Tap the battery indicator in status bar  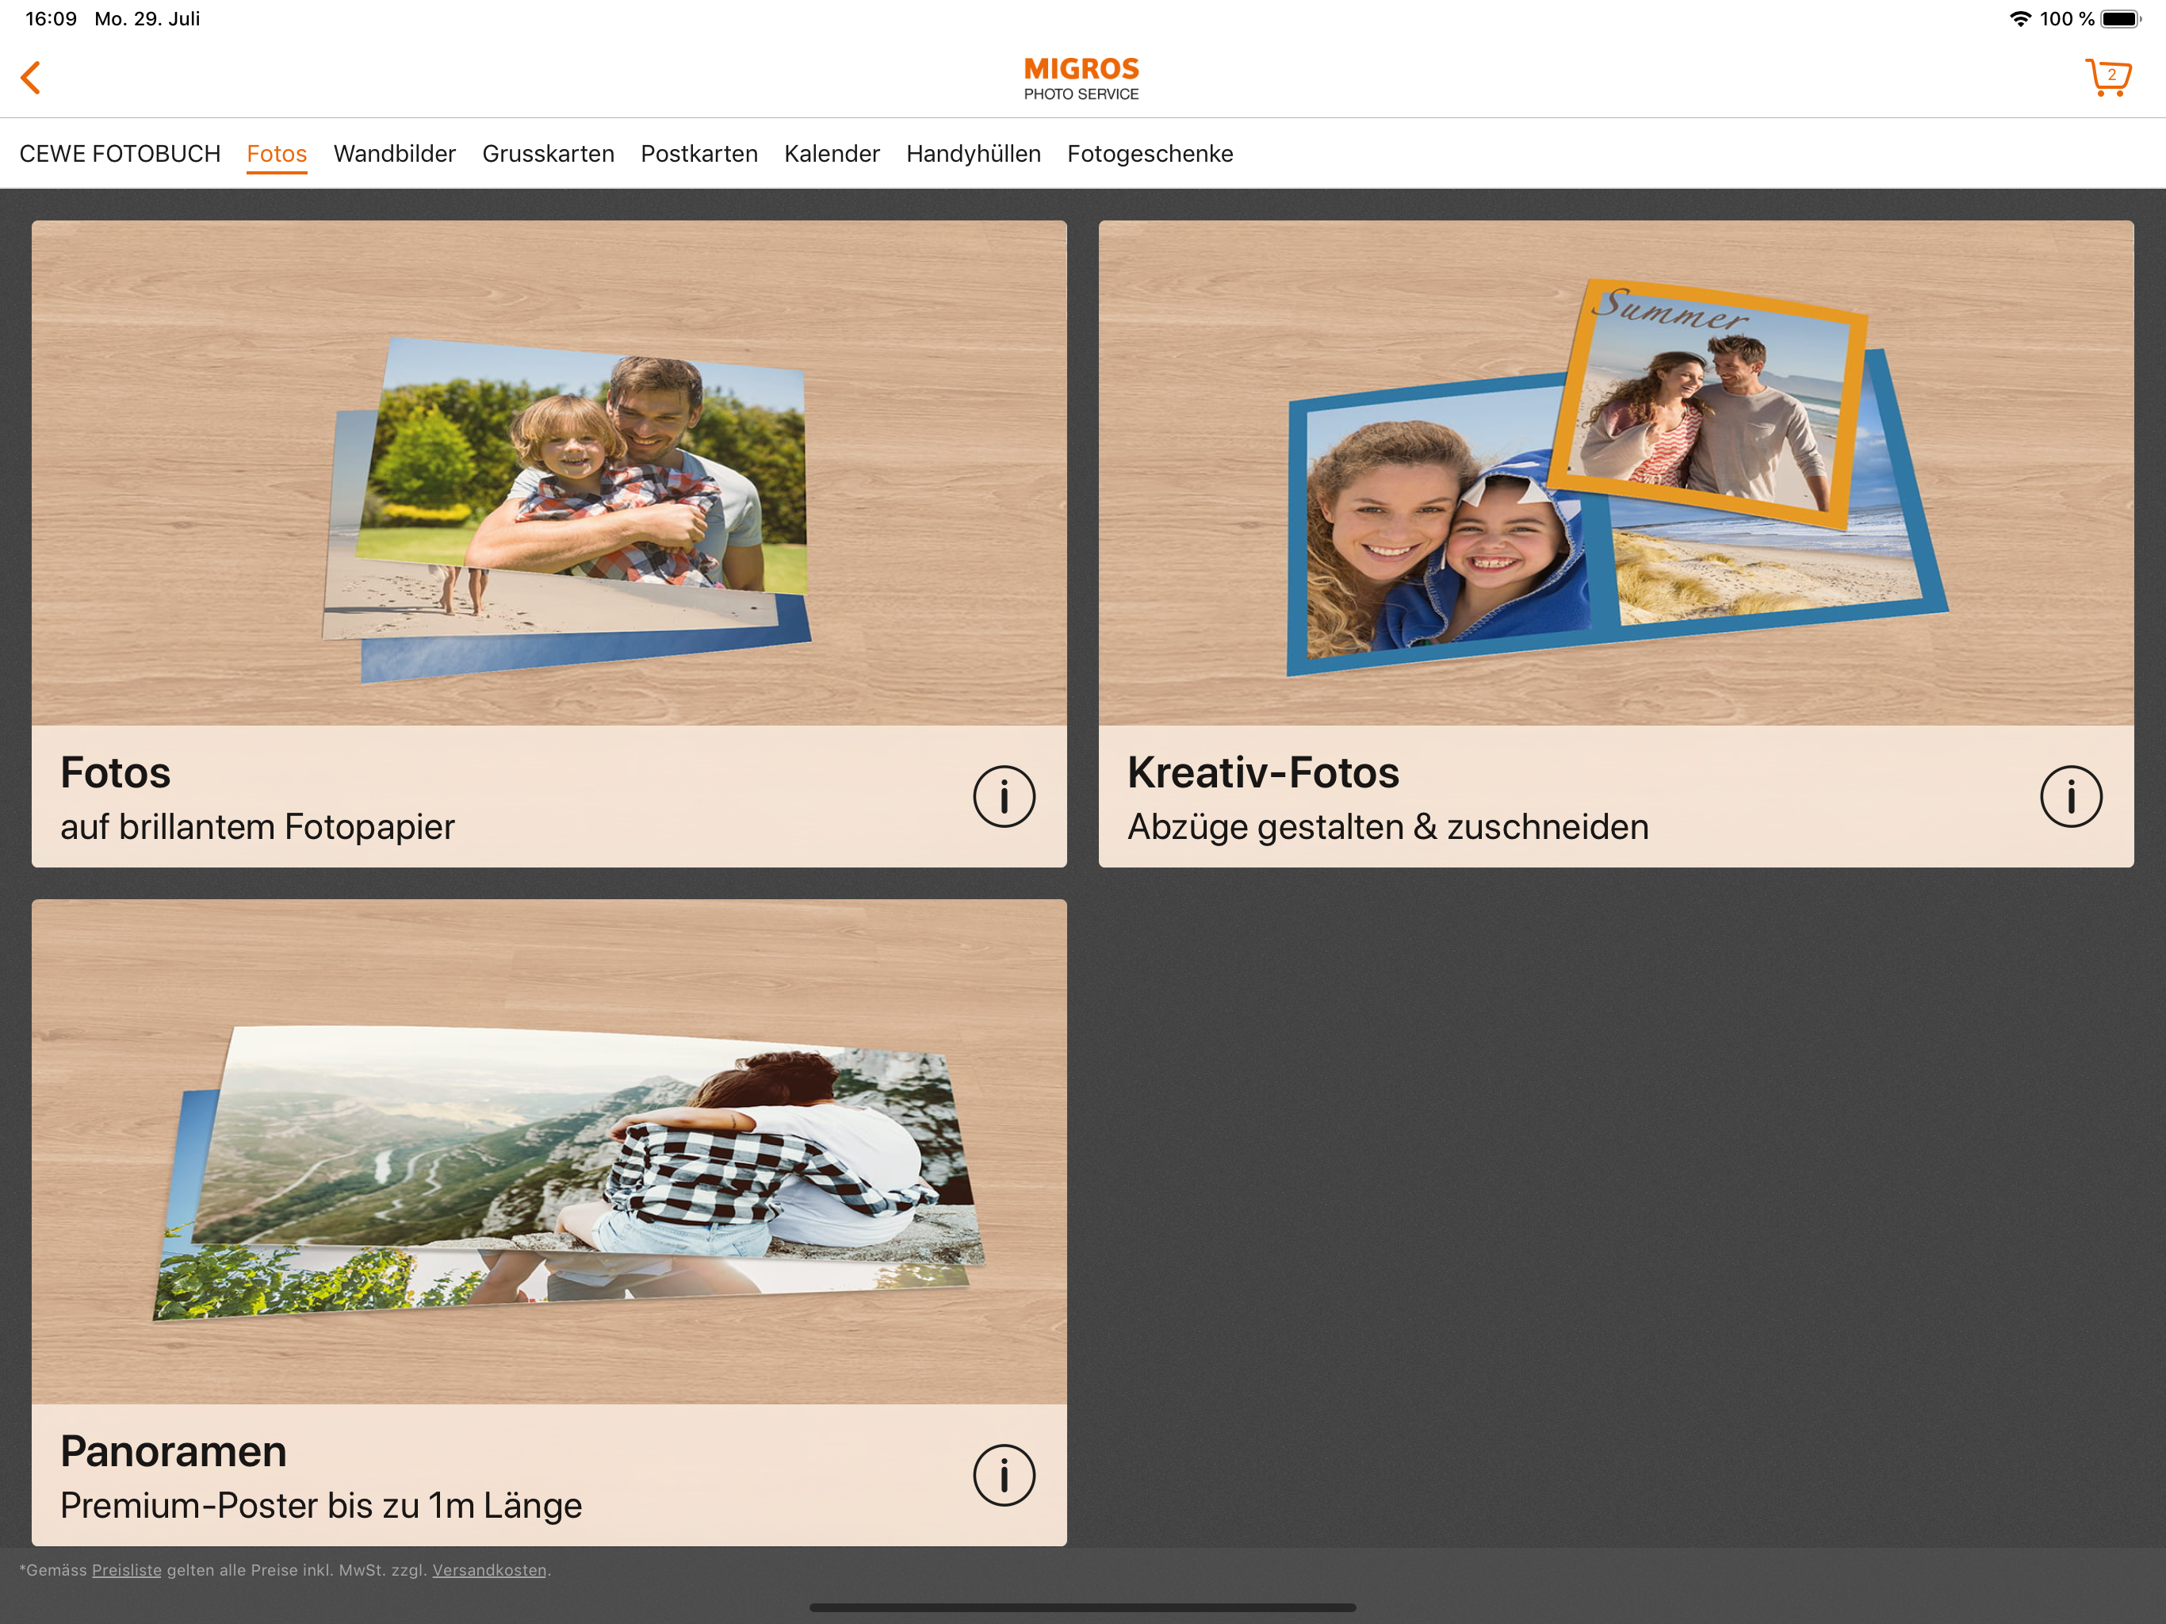[x=2120, y=18]
